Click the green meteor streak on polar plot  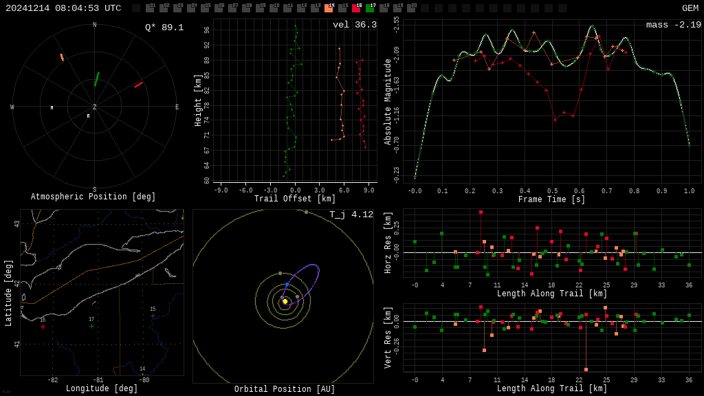[x=96, y=79]
